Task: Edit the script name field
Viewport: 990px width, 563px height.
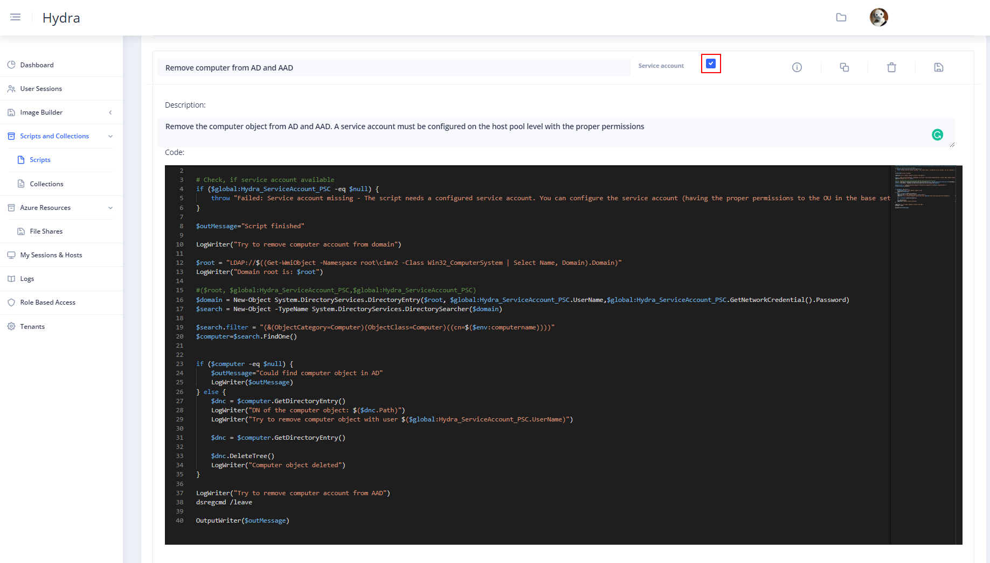Action: (x=394, y=67)
